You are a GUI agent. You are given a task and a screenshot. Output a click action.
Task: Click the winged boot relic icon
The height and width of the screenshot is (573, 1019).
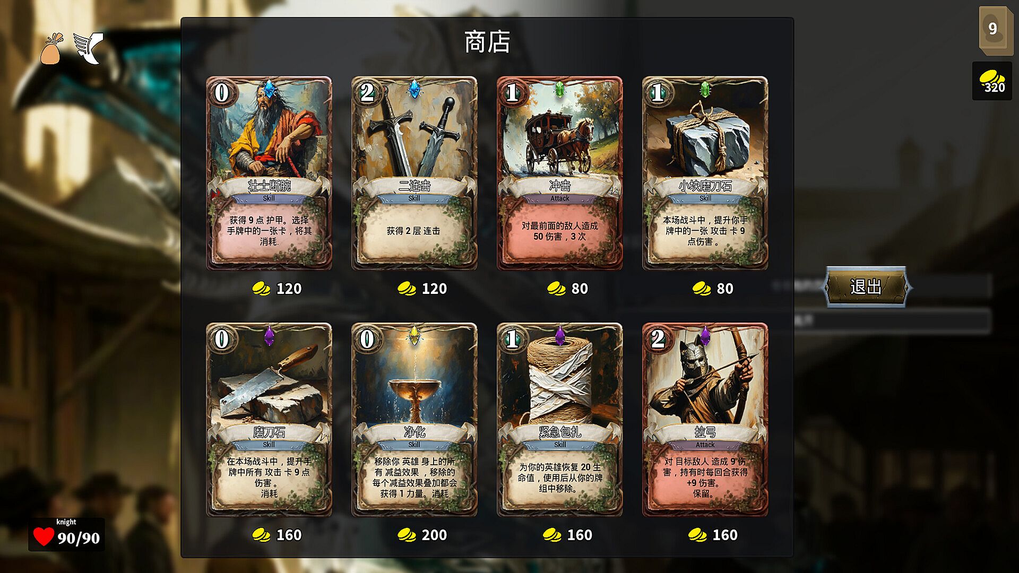point(89,48)
